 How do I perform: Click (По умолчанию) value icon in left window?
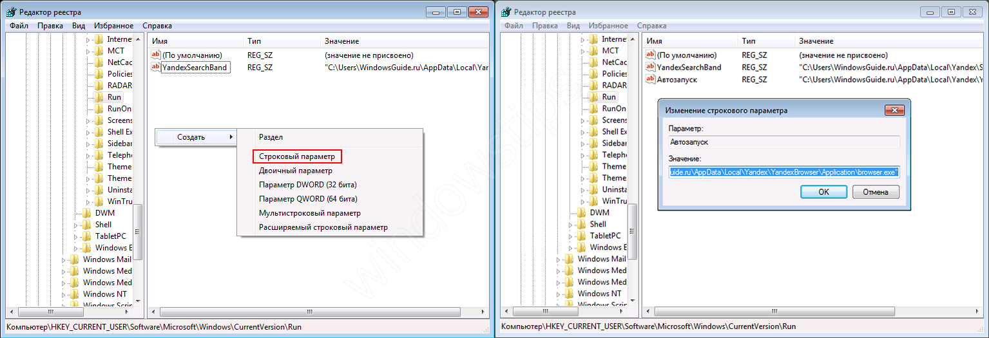[155, 55]
